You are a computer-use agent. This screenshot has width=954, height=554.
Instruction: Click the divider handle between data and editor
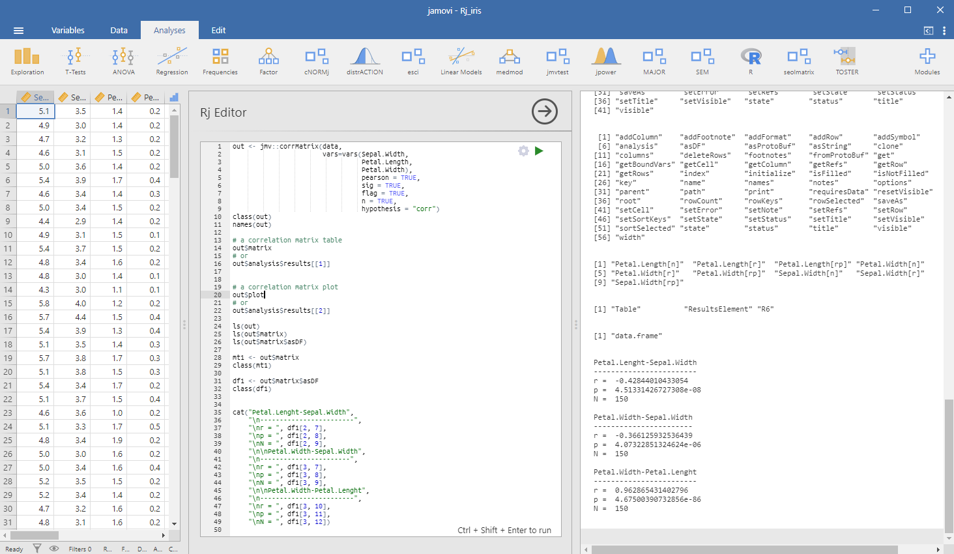click(x=184, y=323)
